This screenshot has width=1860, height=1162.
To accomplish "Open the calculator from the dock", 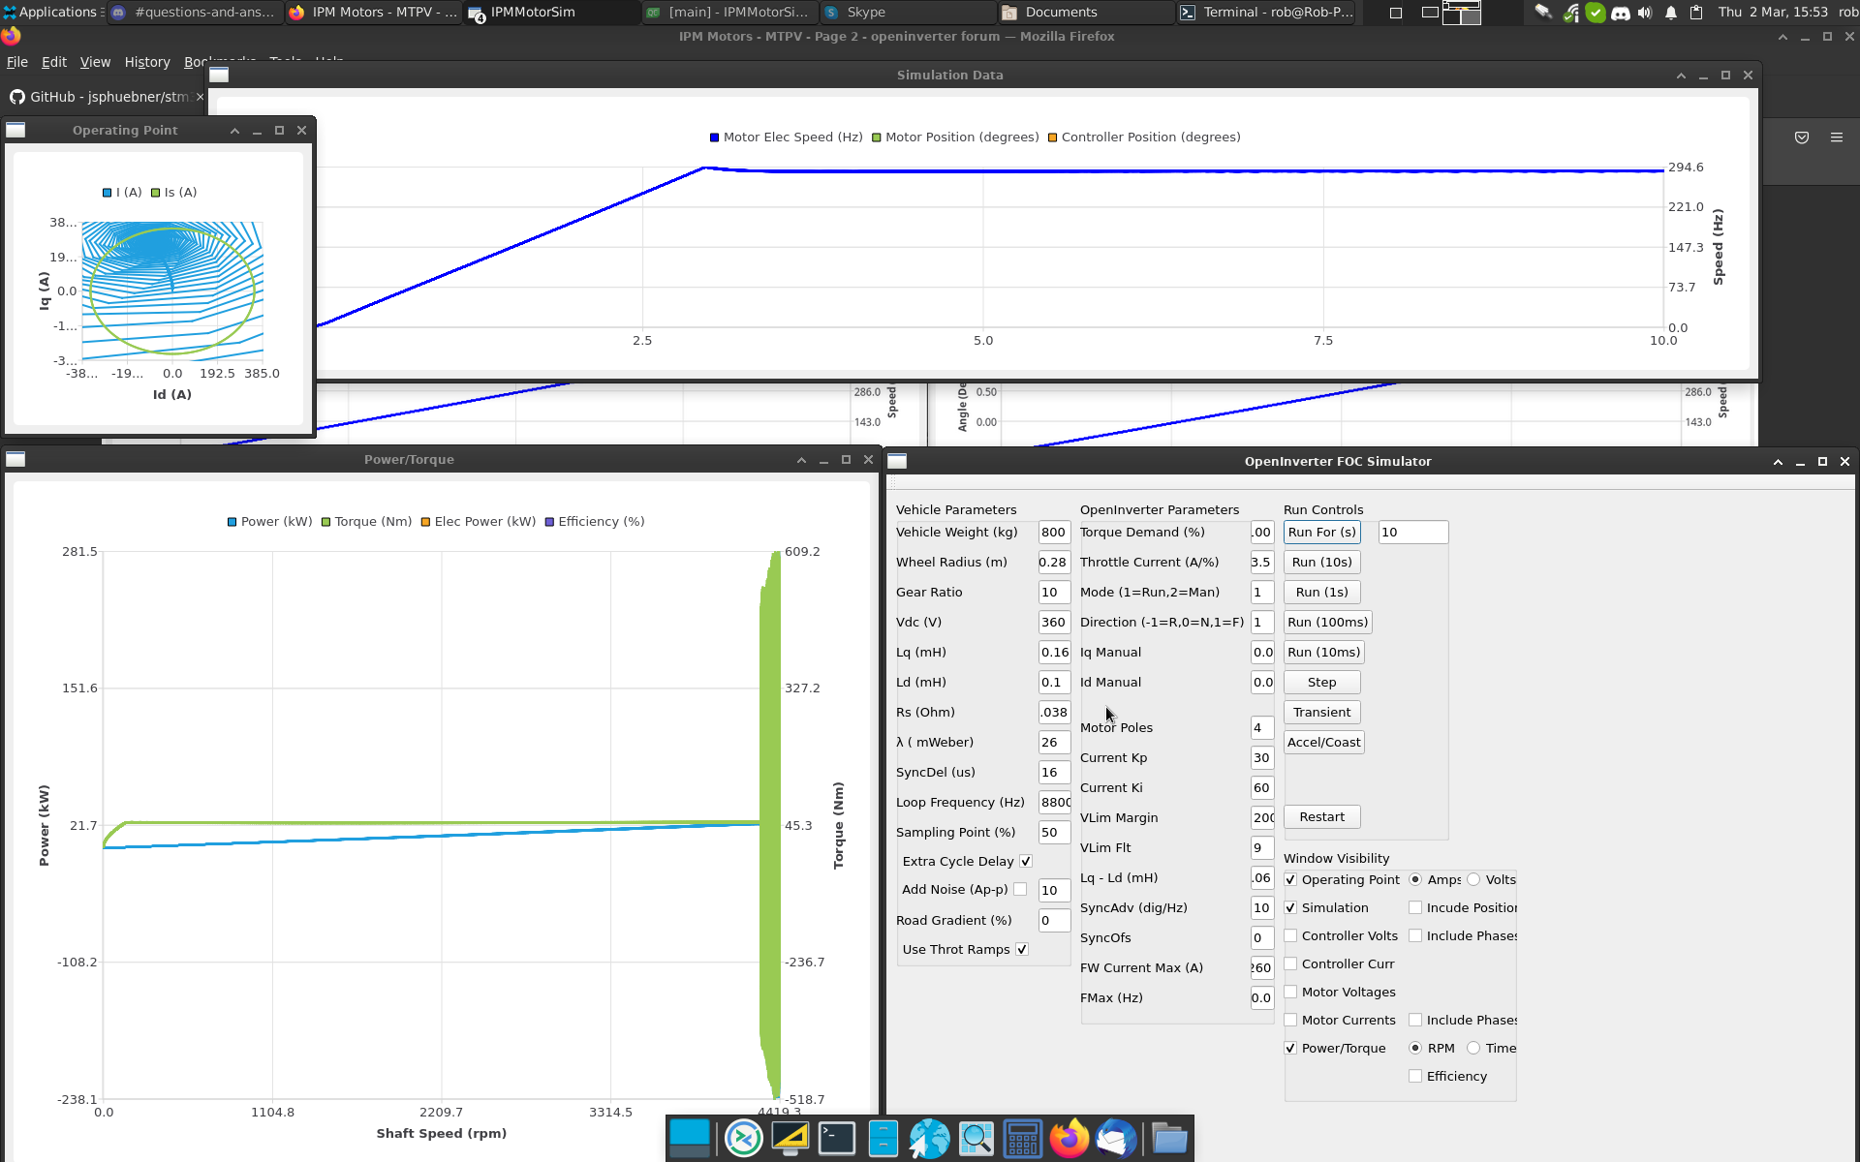I will pyautogui.click(x=1022, y=1139).
